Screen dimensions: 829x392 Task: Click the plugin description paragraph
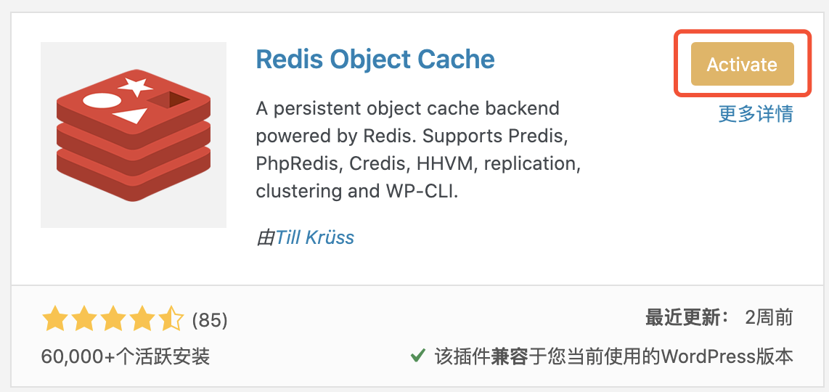pyautogui.click(x=418, y=150)
